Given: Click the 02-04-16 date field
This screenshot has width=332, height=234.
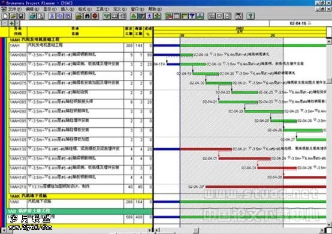Looking at the screenshot, I should coord(300,23).
